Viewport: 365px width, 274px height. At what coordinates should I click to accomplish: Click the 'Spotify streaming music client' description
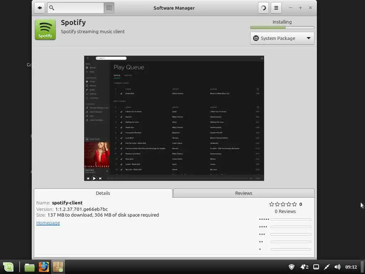pyautogui.click(x=93, y=31)
